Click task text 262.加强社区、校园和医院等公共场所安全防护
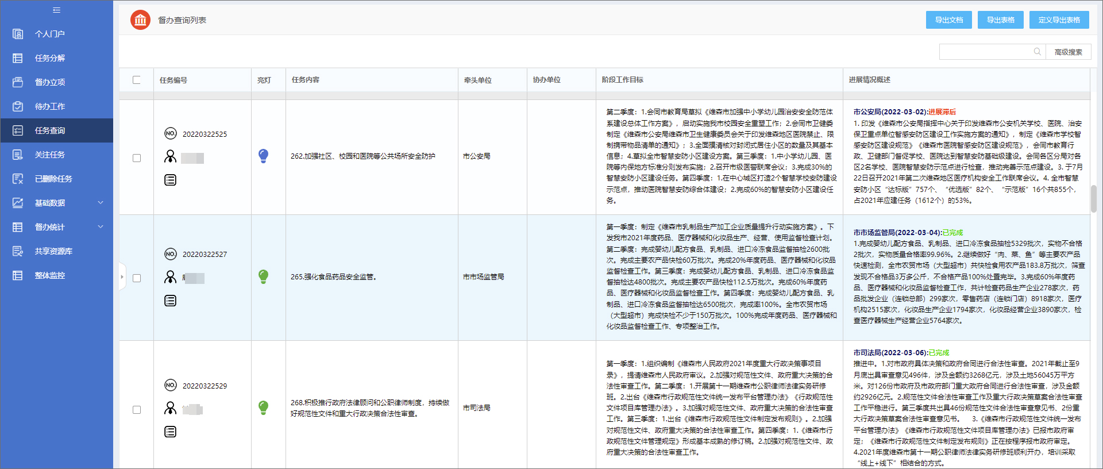 point(362,156)
